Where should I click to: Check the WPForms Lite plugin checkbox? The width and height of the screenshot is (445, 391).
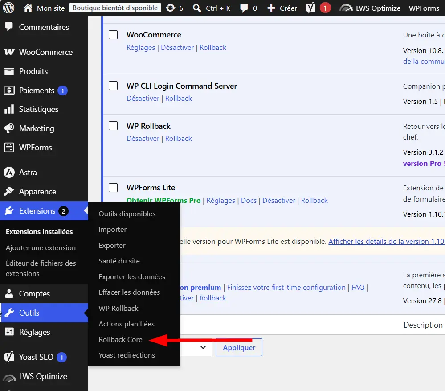coord(113,187)
